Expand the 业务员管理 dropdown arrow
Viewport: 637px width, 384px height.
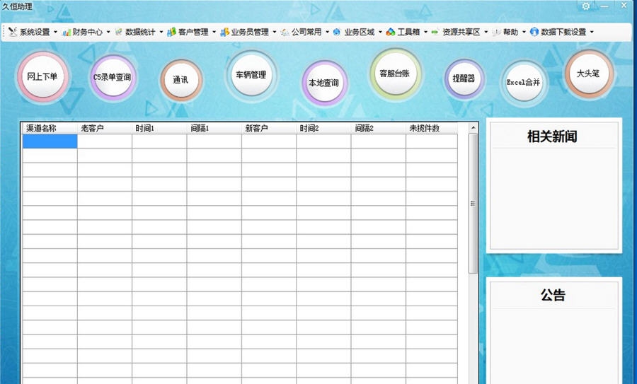click(275, 32)
